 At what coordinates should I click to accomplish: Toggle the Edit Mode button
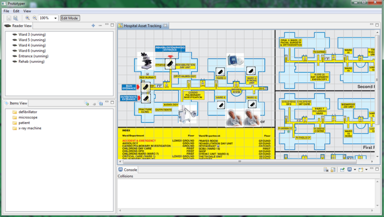coord(70,18)
